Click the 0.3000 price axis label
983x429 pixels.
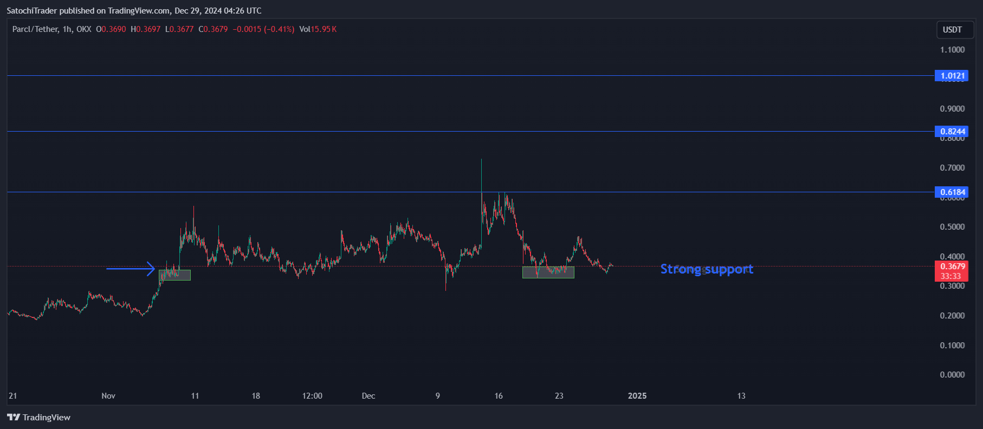952,286
